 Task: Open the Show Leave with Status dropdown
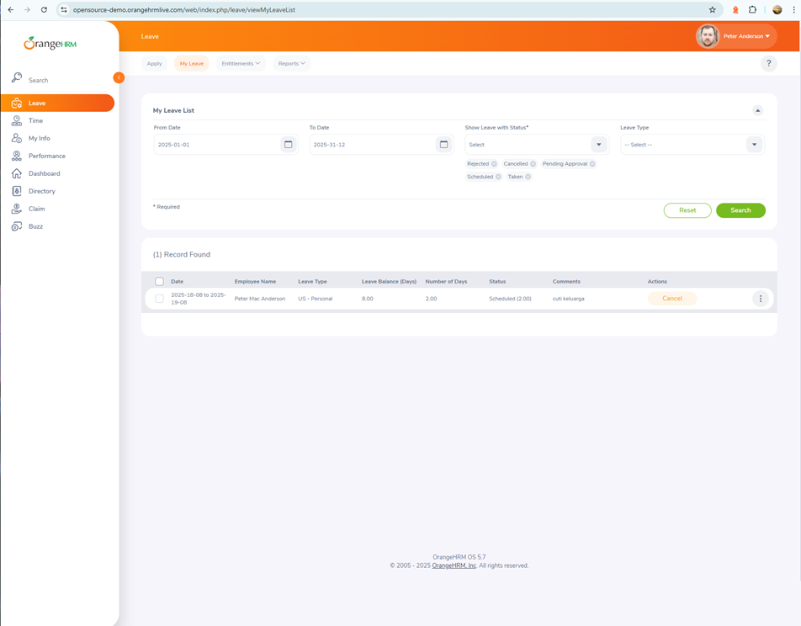(598, 145)
